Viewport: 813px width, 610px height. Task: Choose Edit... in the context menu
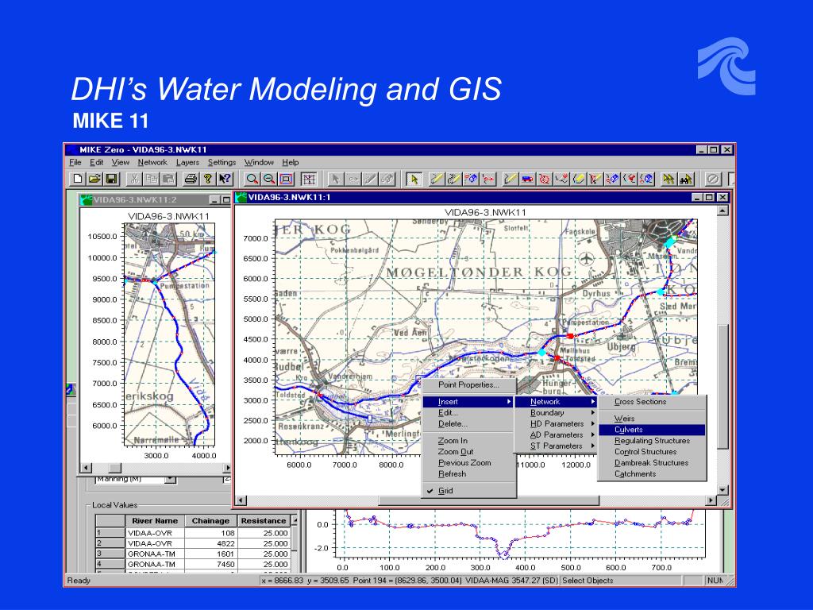click(x=468, y=413)
